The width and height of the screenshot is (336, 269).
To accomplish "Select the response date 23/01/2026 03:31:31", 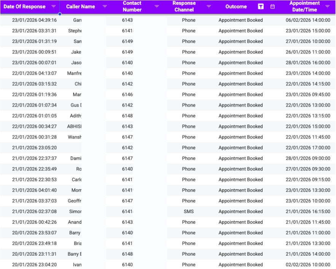I will coord(34,31).
